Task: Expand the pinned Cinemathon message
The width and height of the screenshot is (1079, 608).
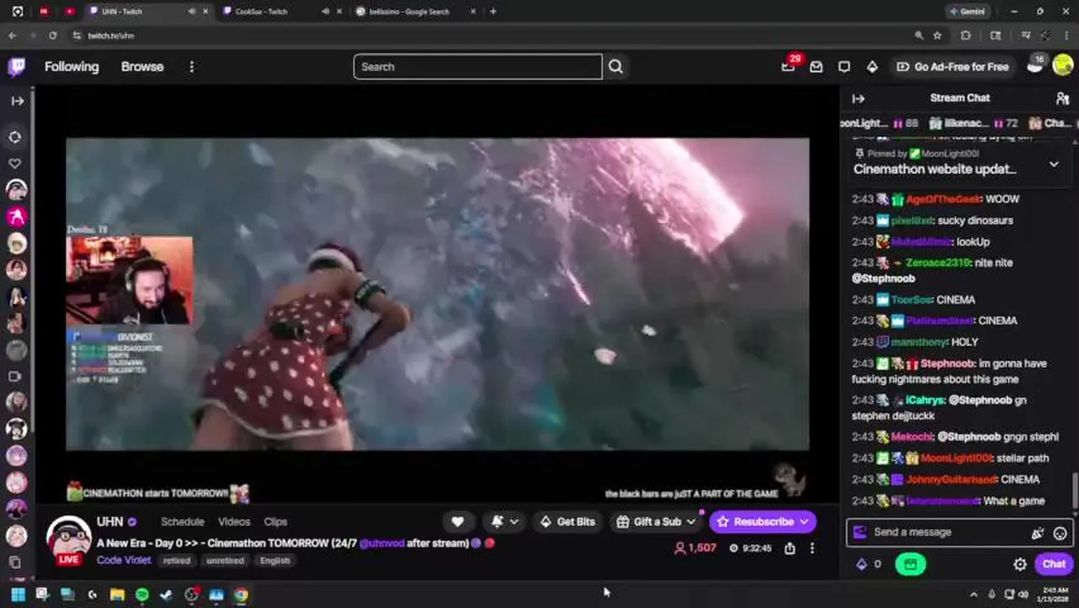Action: point(1054,164)
